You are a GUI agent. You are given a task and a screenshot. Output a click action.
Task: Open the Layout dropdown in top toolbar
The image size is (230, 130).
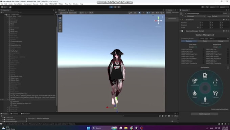[224, 7]
